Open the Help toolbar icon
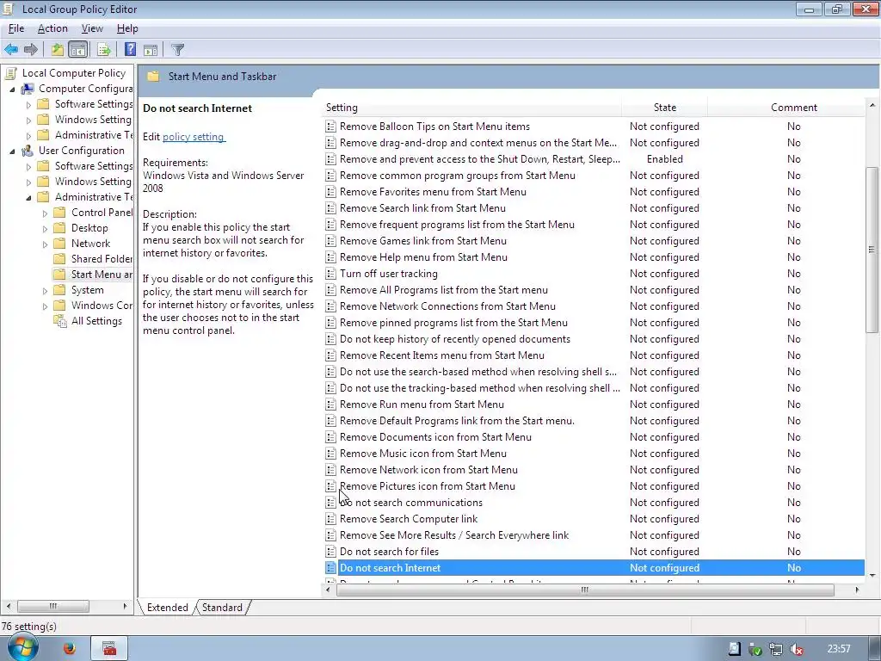Screen dimensions: 881x661 (x=131, y=49)
